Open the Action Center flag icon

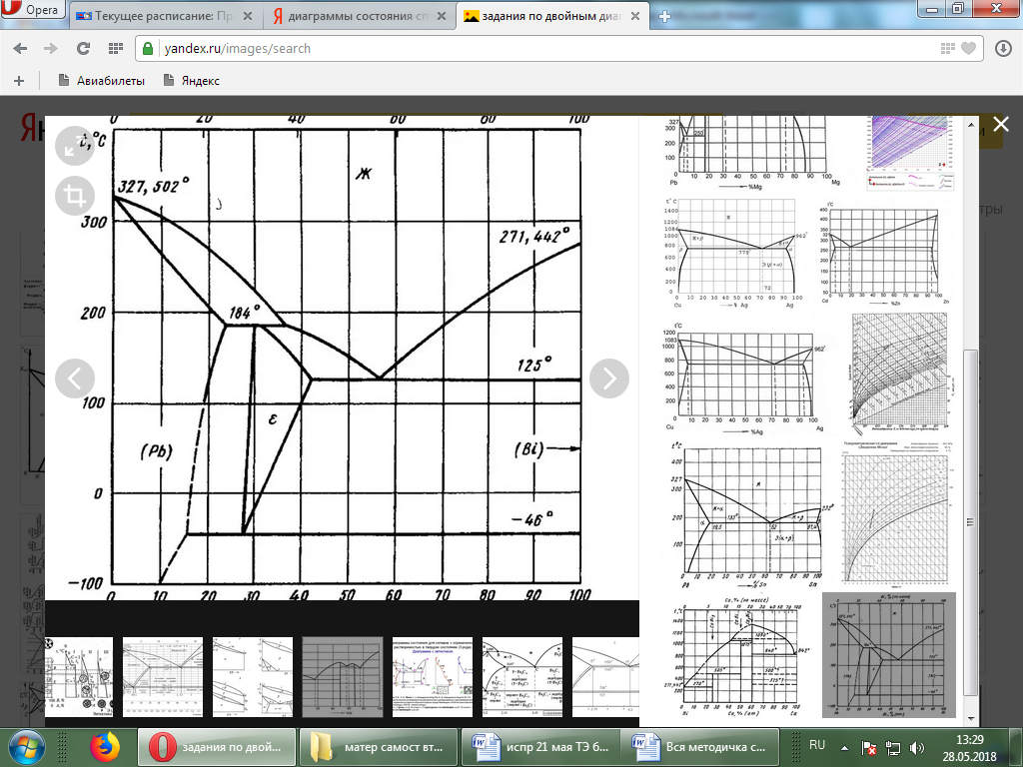[869, 748]
